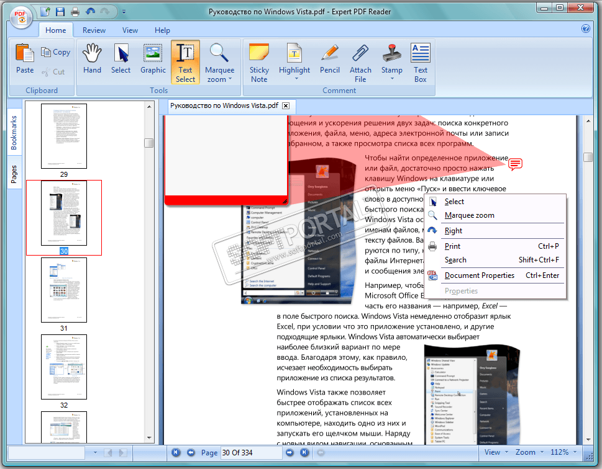
Task: Click the printer icon in quick access toolbar
Action: tap(75, 12)
